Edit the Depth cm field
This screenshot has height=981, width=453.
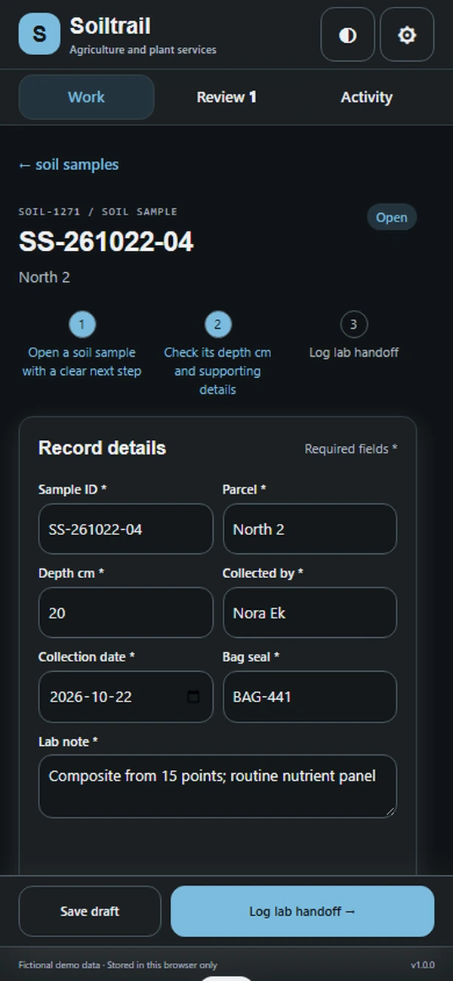point(126,613)
